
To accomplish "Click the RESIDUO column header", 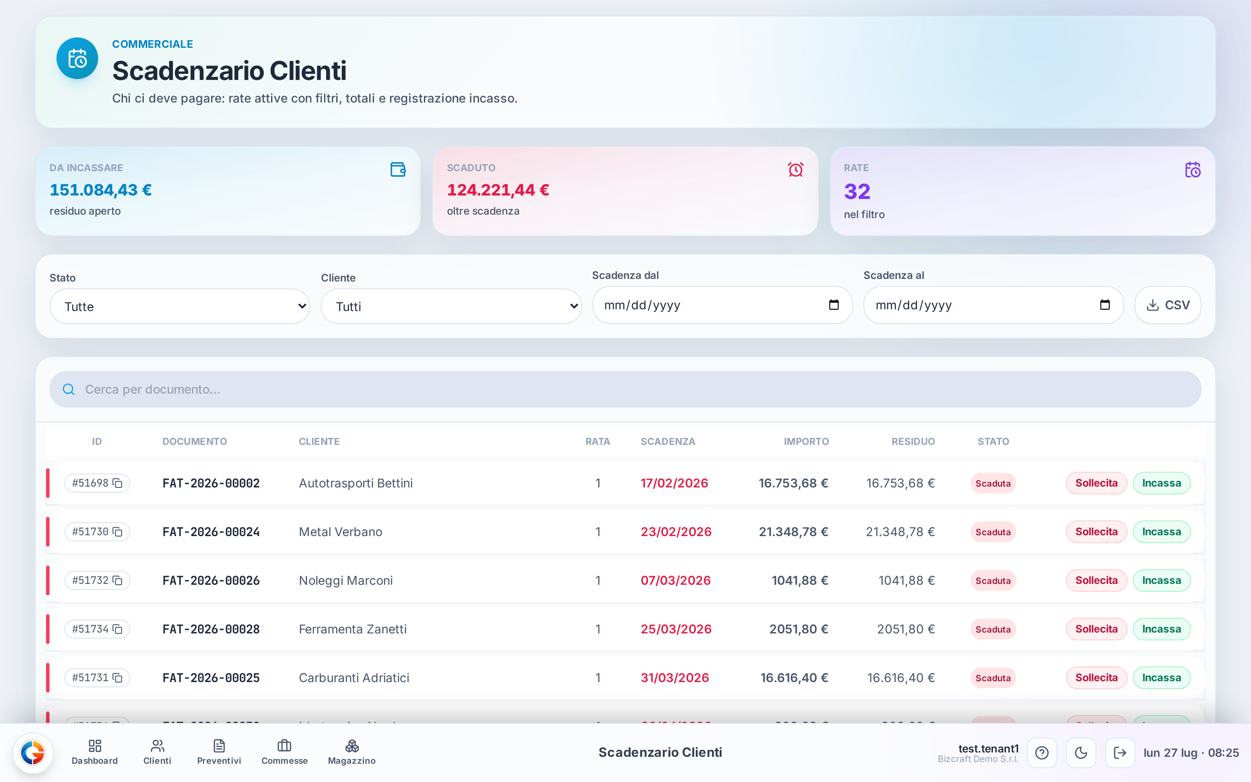I will [913, 441].
